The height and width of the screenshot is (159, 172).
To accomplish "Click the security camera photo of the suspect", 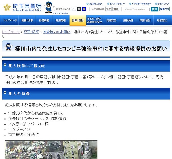I will coord(51,150).
